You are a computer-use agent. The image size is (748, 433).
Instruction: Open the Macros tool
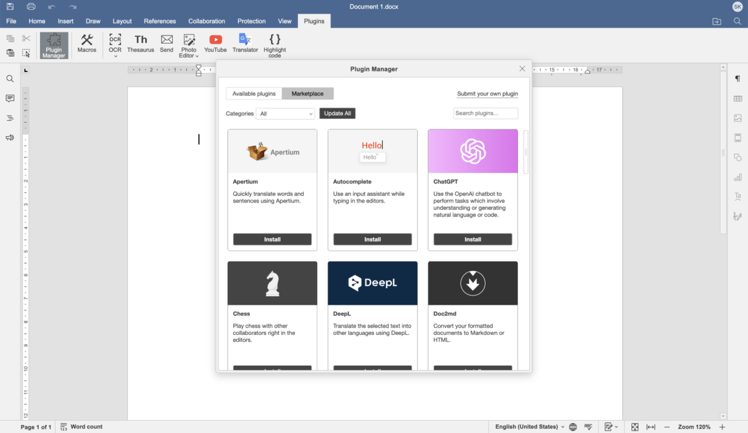pos(87,44)
